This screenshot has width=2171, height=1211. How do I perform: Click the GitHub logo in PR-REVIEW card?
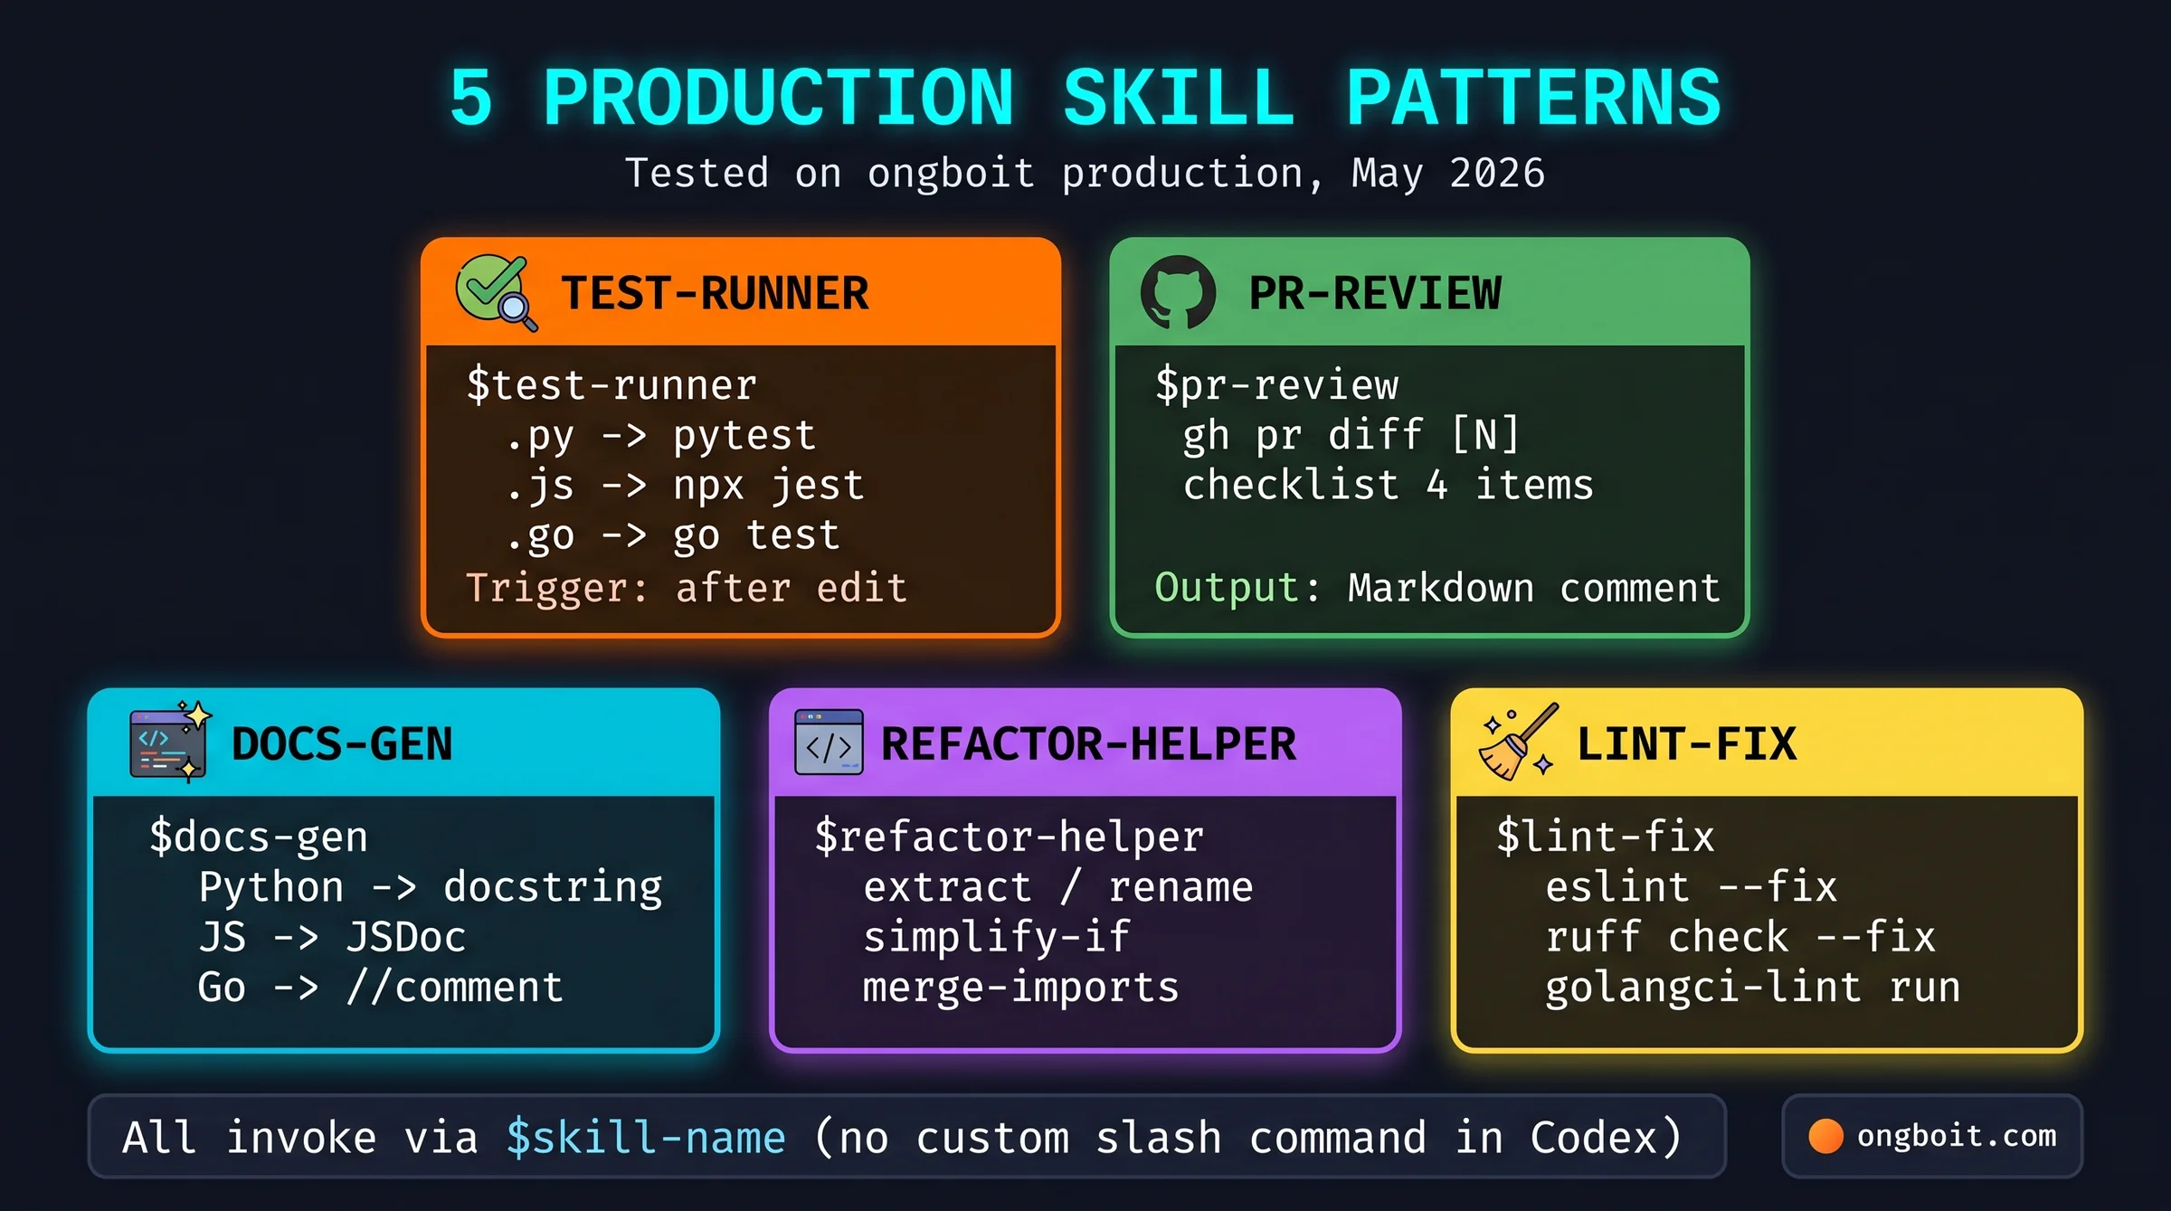[1178, 292]
